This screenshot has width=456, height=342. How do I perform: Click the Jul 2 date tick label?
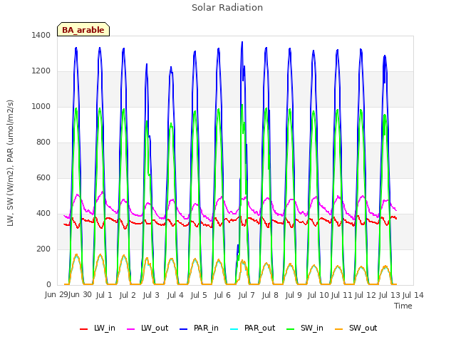click(x=128, y=295)
